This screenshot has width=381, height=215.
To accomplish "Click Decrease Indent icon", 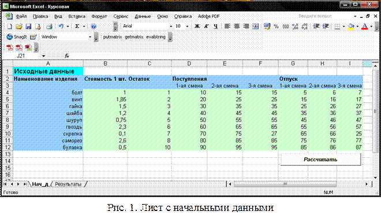I will 316,26.
